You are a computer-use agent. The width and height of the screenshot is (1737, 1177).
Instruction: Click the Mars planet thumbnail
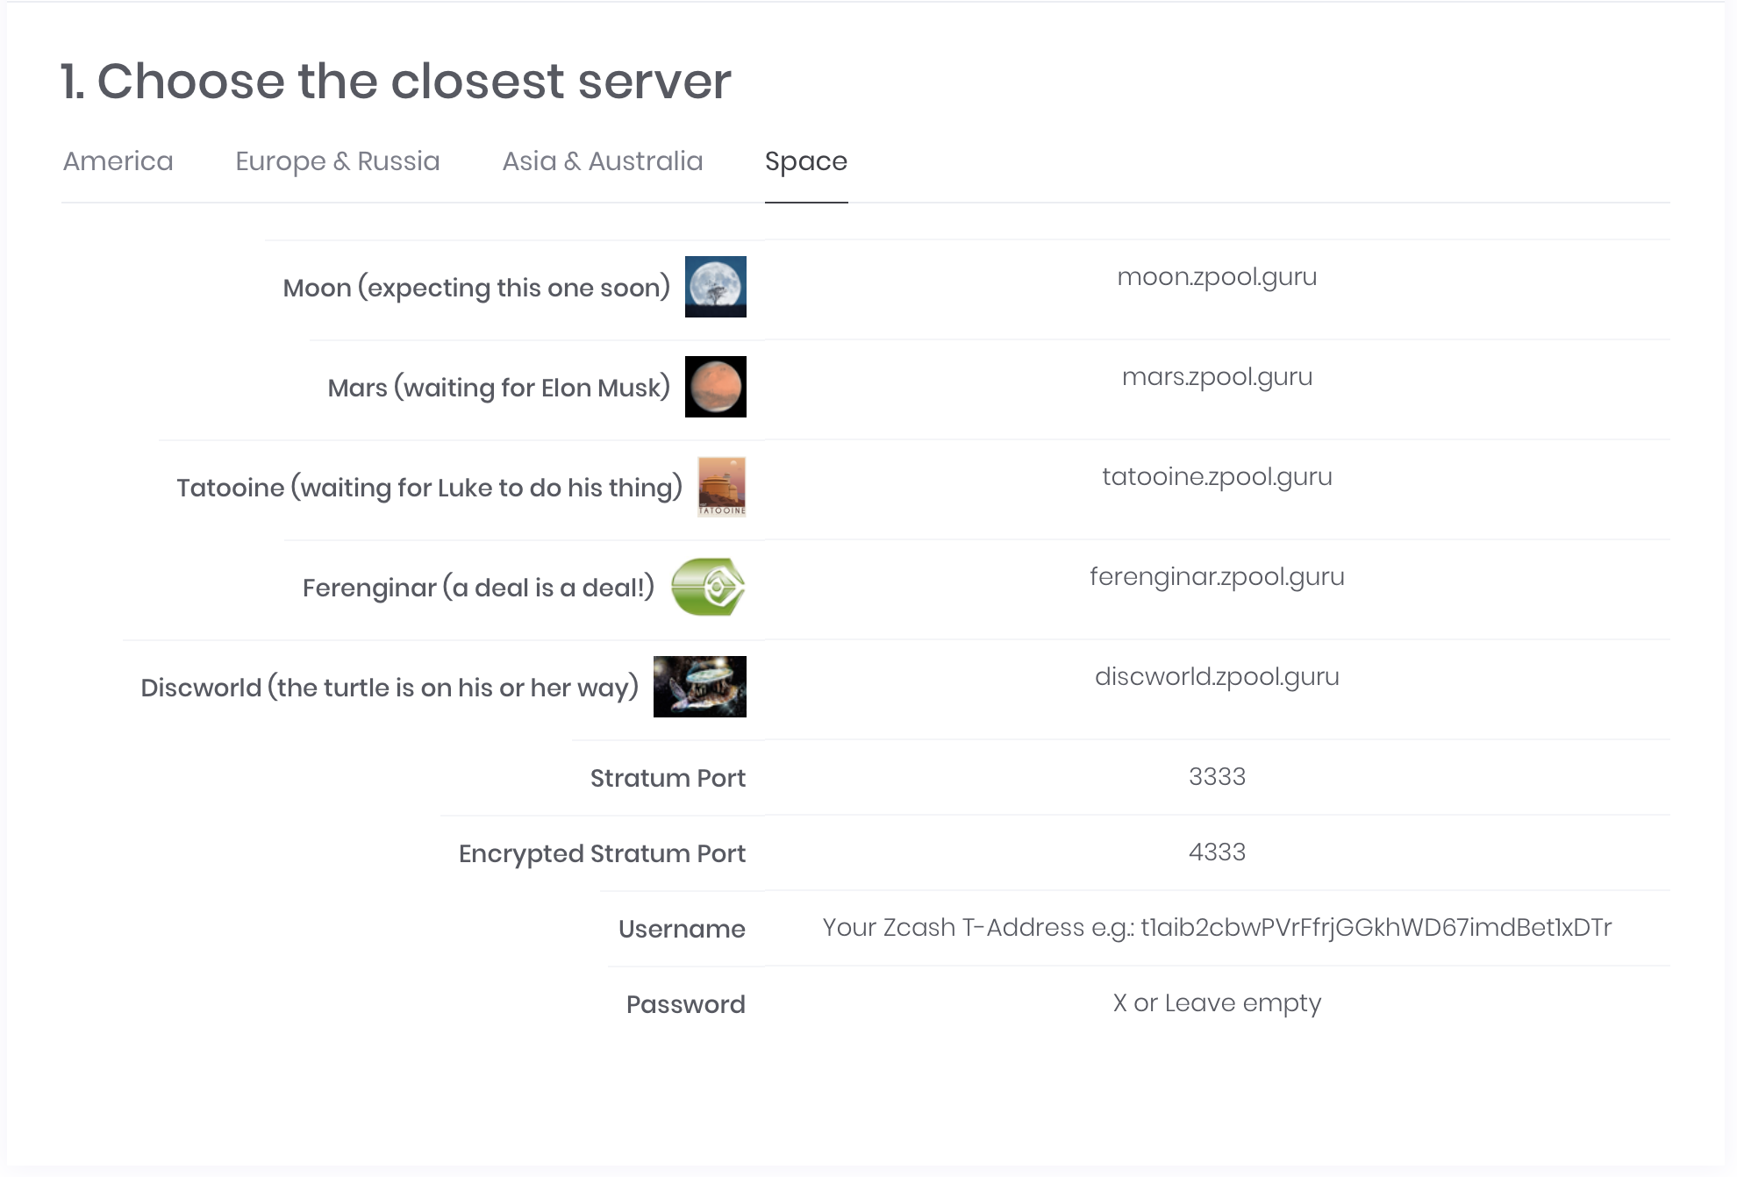click(x=715, y=387)
